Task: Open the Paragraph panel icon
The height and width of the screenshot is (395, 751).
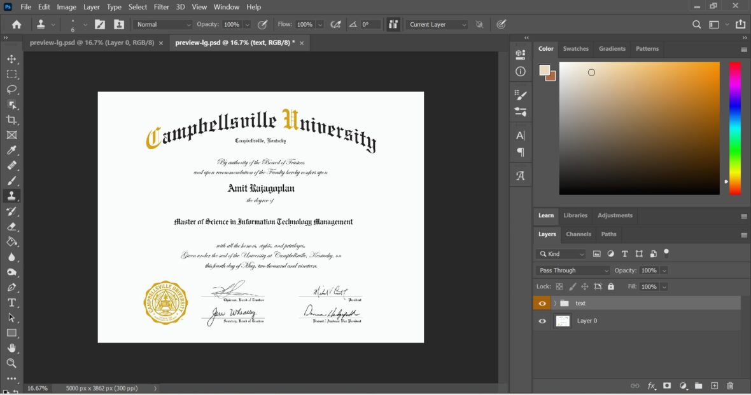Action: (x=520, y=152)
